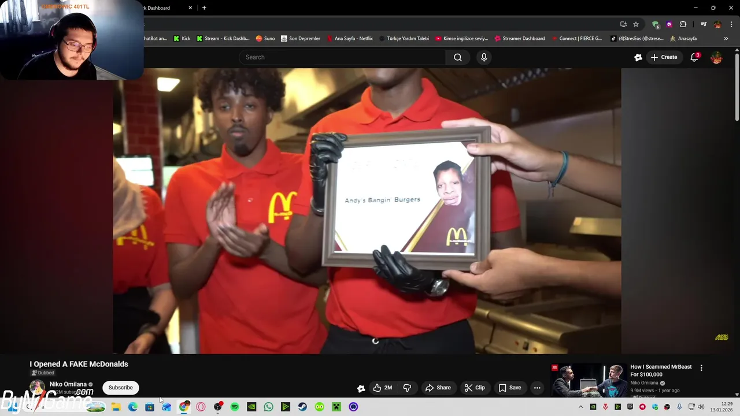Open Streamer Dashboard bookmark
The width and height of the screenshot is (740, 416).
pyautogui.click(x=519, y=39)
